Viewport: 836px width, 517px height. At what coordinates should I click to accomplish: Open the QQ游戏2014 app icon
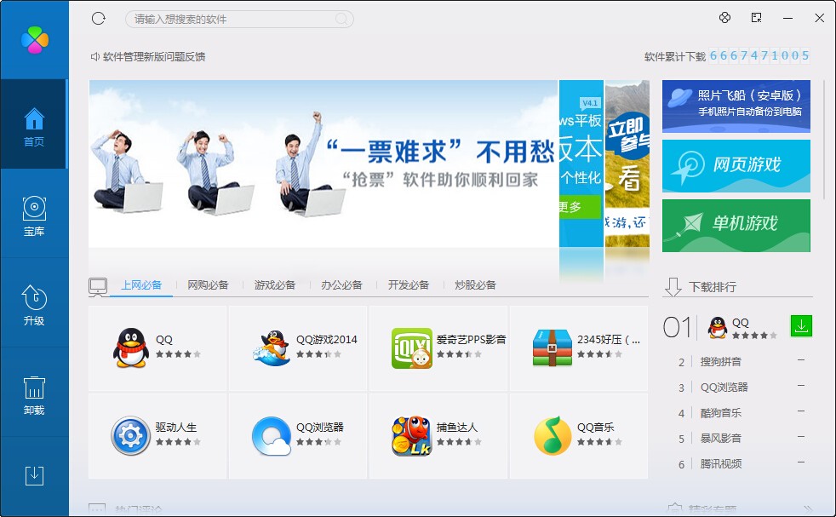pyautogui.click(x=272, y=348)
